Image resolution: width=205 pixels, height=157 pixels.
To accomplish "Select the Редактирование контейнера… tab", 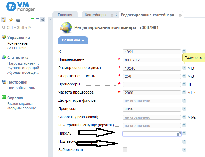I will pos(149,15).
